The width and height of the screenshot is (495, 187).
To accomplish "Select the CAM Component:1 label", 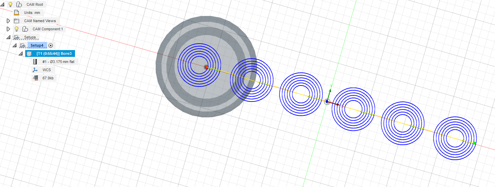I will 48,29.
